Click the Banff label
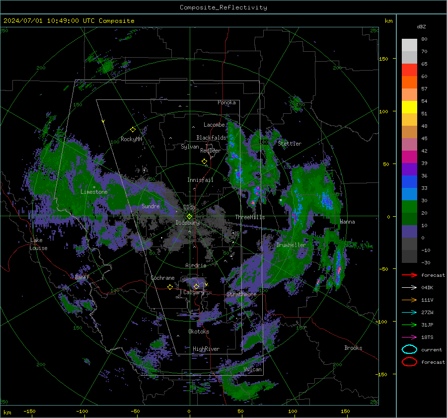Viewport: 447px width, 418px height. (82, 277)
